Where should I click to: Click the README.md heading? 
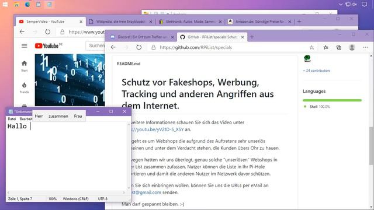[129, 64]
